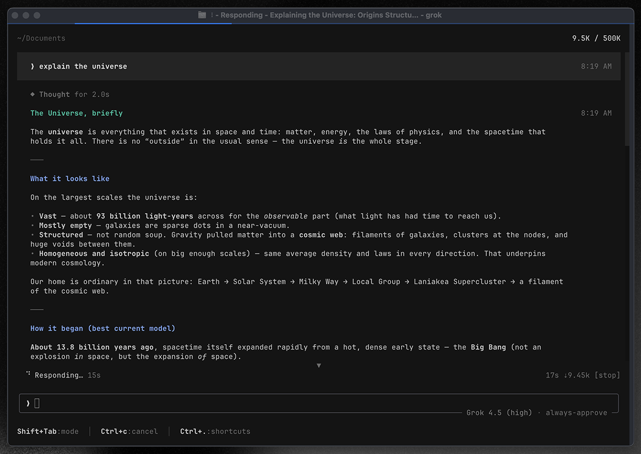Click the 'Ctrl+c:cancel' hint
The height and width of the screenshot is (454, 641).
(129, 432)
